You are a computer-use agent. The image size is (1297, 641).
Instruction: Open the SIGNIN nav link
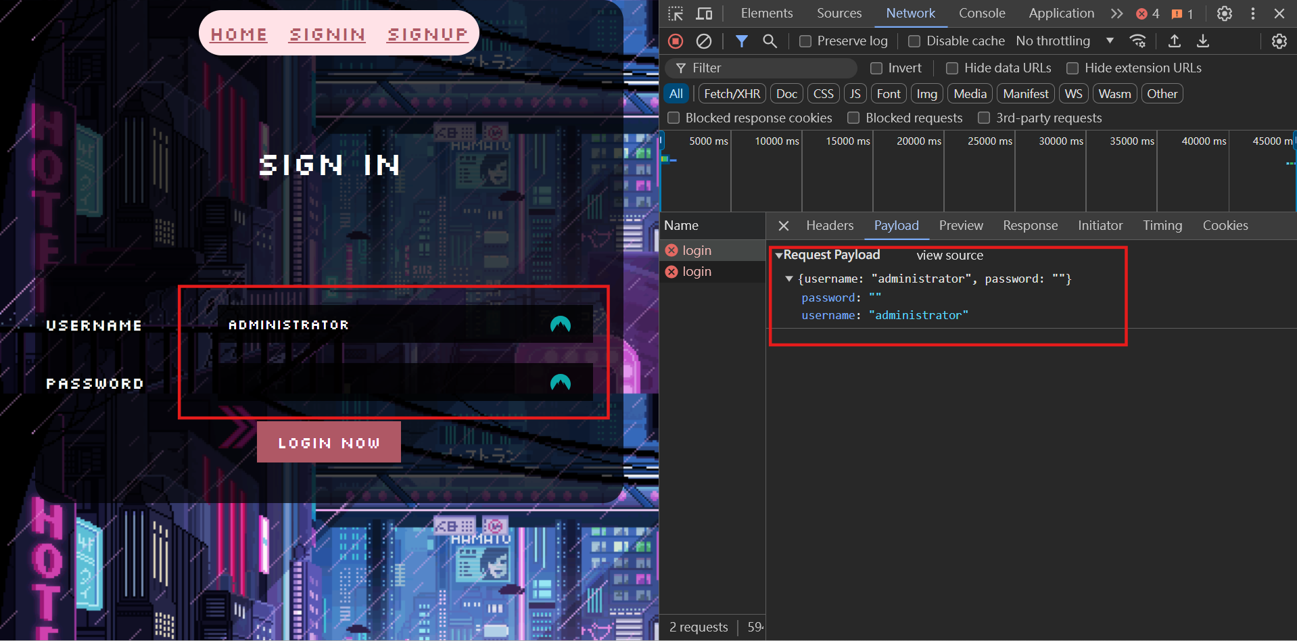(x=327, y=34)
